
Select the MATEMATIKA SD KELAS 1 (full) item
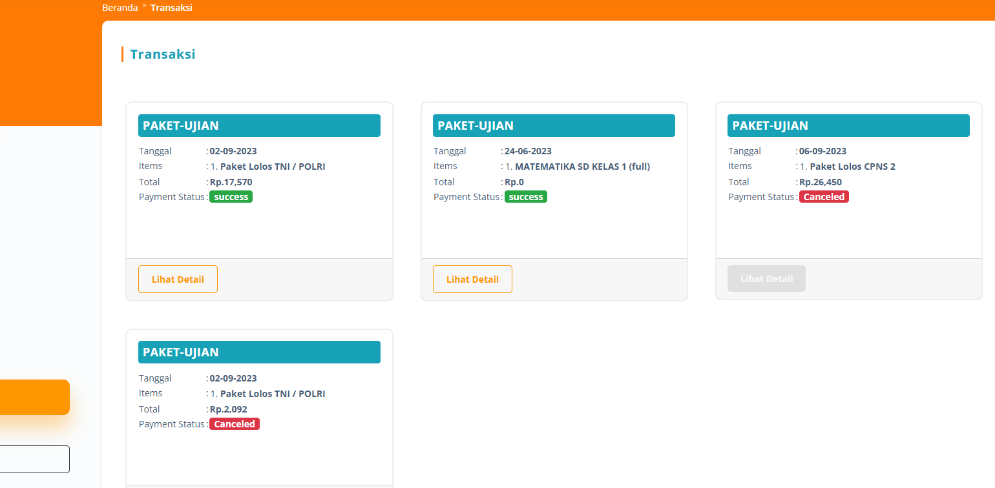coord(581,166)
